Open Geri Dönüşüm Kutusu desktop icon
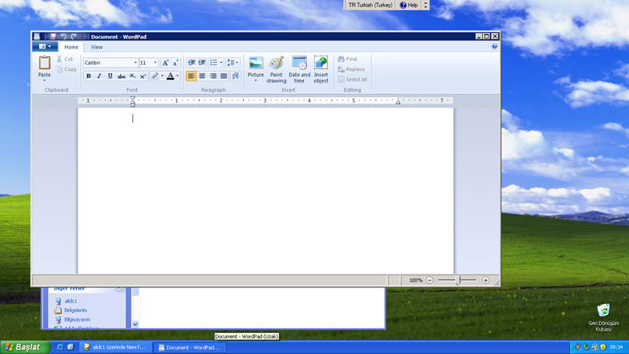The image size is (629, 354). click(604, 317)
